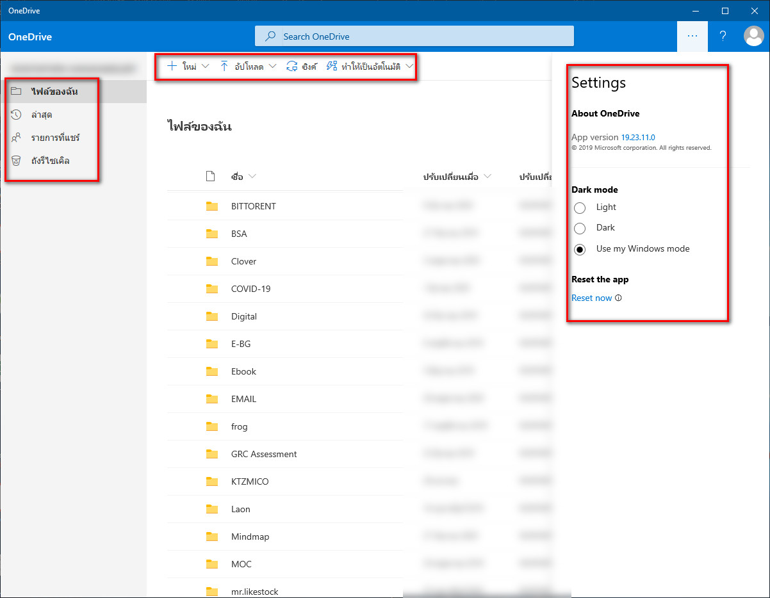
Task: Select the Dark mode radio button
Action: [x=580, y=228]
